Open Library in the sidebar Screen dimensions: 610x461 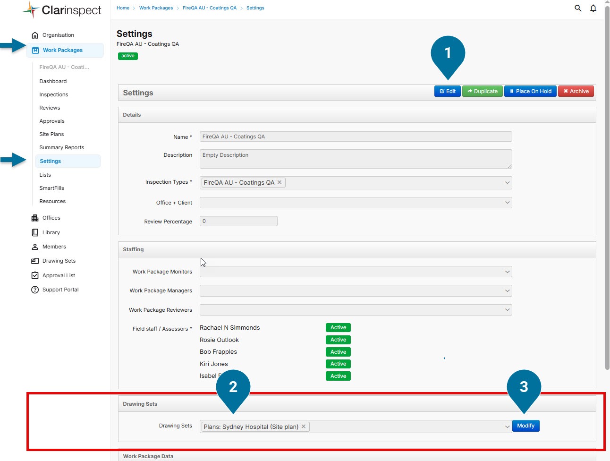(51, 232)
